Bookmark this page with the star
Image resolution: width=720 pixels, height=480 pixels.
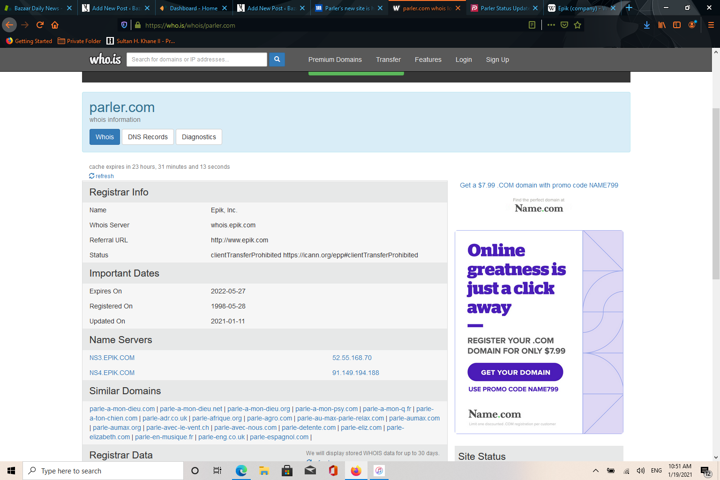click(x=577, y=25)
